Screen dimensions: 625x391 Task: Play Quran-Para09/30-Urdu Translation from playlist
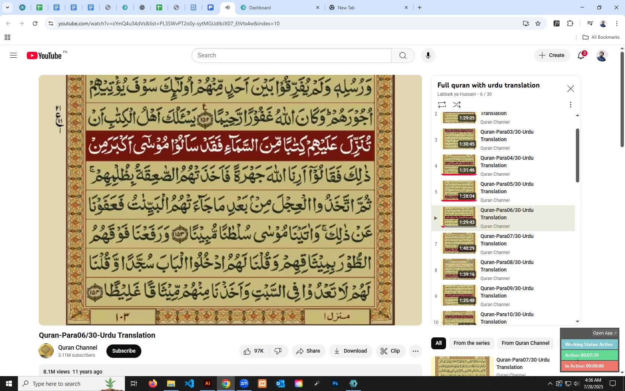(x=503, y=296)
